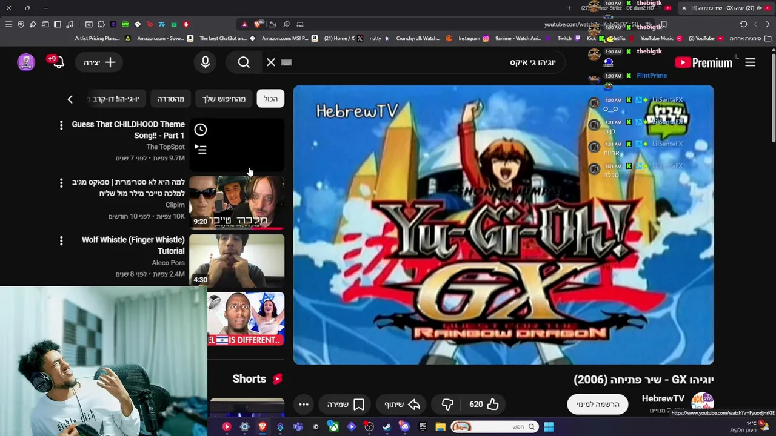
Task: Open Aleco Pors channel link
Action: (x=168, y=263)
